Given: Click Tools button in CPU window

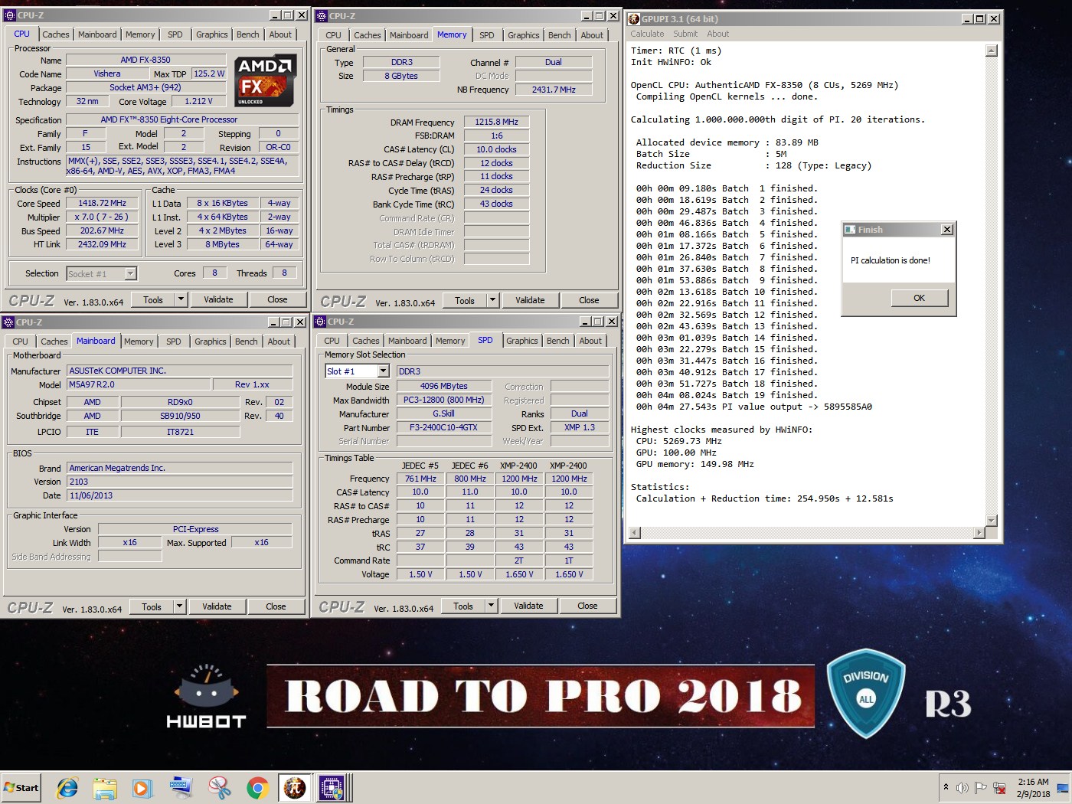Looking at the screenshot, I should click(x=153, y=299).
